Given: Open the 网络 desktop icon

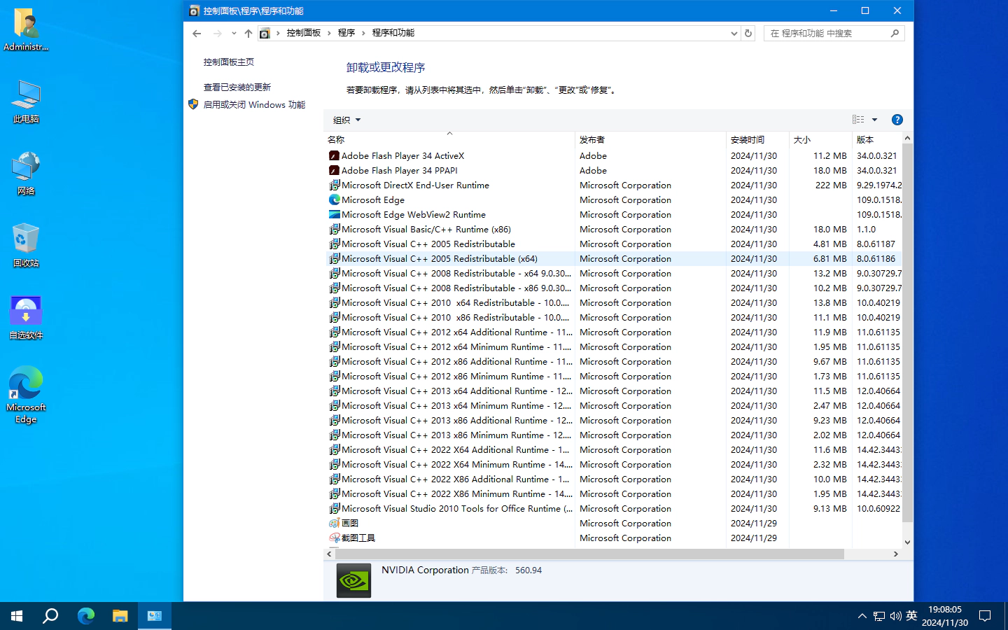Looking at the screenshot, I should [x=26, y=174].
